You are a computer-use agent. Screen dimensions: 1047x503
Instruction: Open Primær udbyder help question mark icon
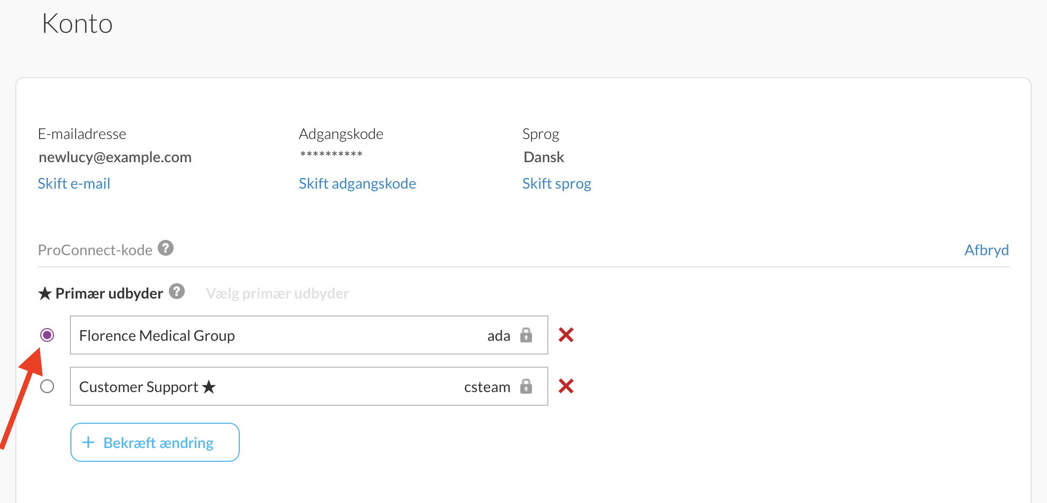pyautogui.click(x=177, y=291)
